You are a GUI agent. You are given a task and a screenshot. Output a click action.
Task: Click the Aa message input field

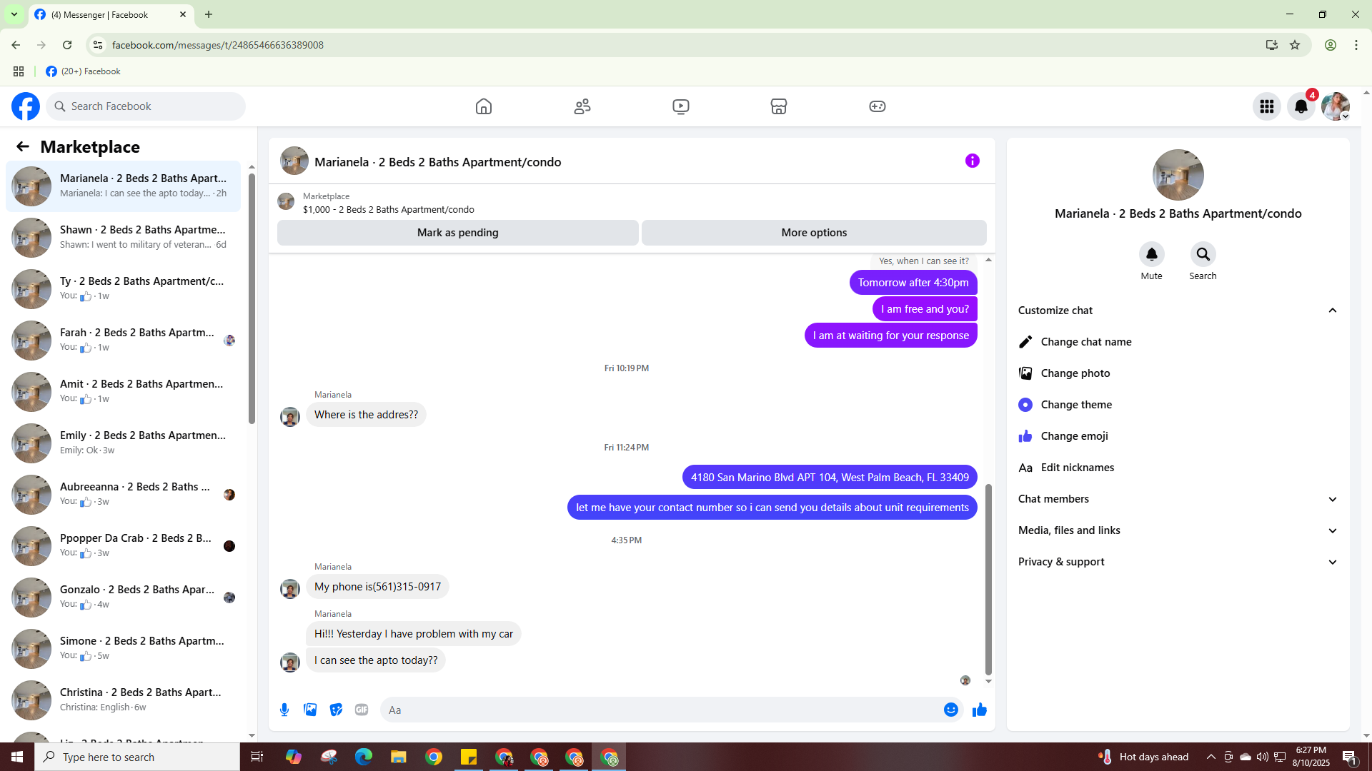point(657,710)
